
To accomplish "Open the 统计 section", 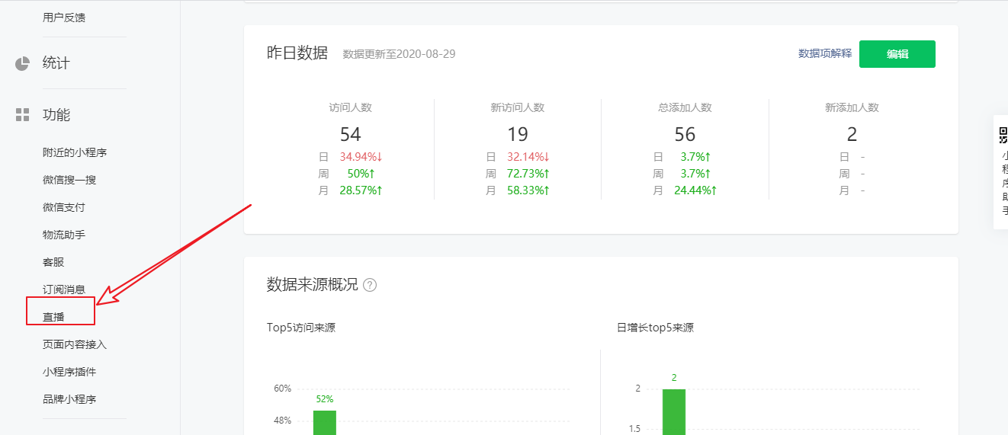I will 56,63.
